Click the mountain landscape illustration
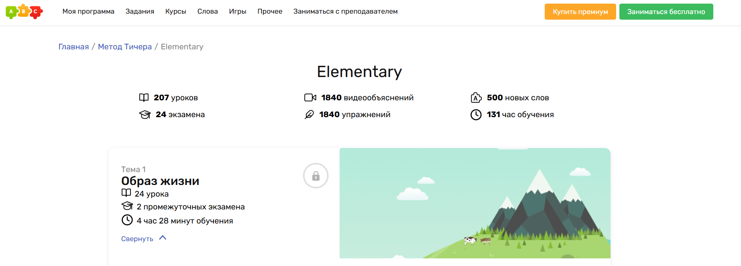 click(x=474, y=203)
